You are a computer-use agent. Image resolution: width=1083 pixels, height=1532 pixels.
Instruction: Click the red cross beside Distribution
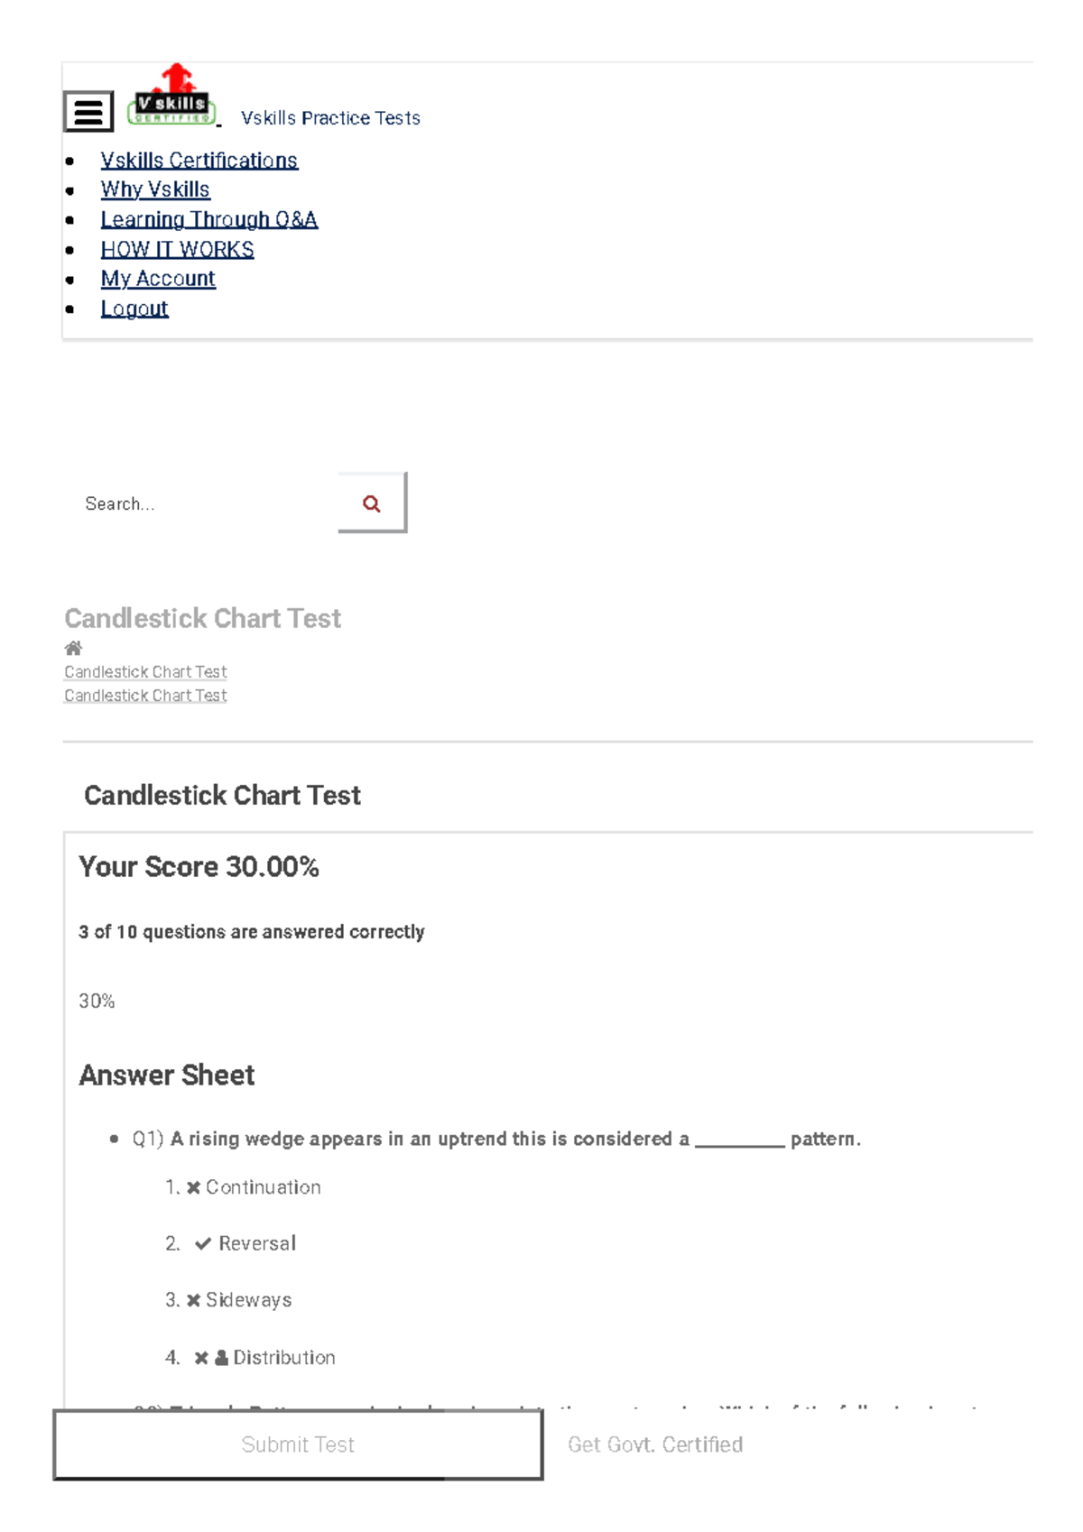pos(200,1356)
